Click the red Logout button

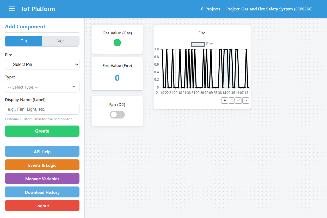pos(42,206)
